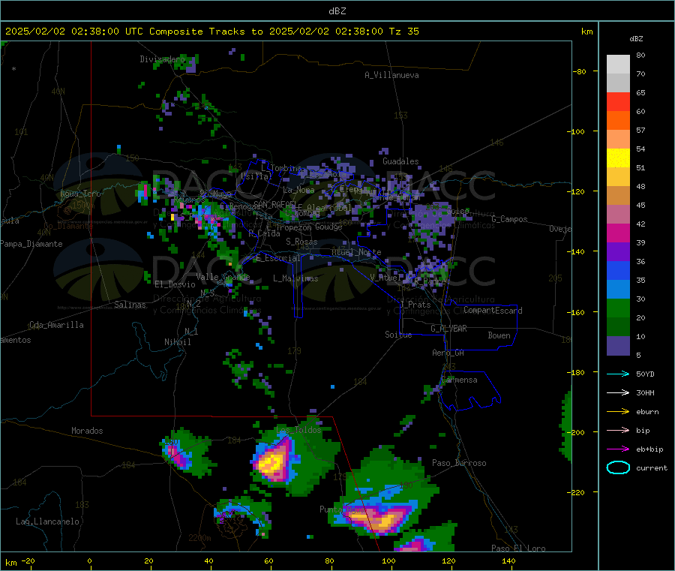This screenshot has width=675, height=571.
Task: Click the dBZ title at top center
Action: (337, 11)
